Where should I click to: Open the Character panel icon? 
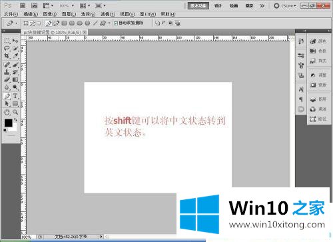(x=301, y=89)
